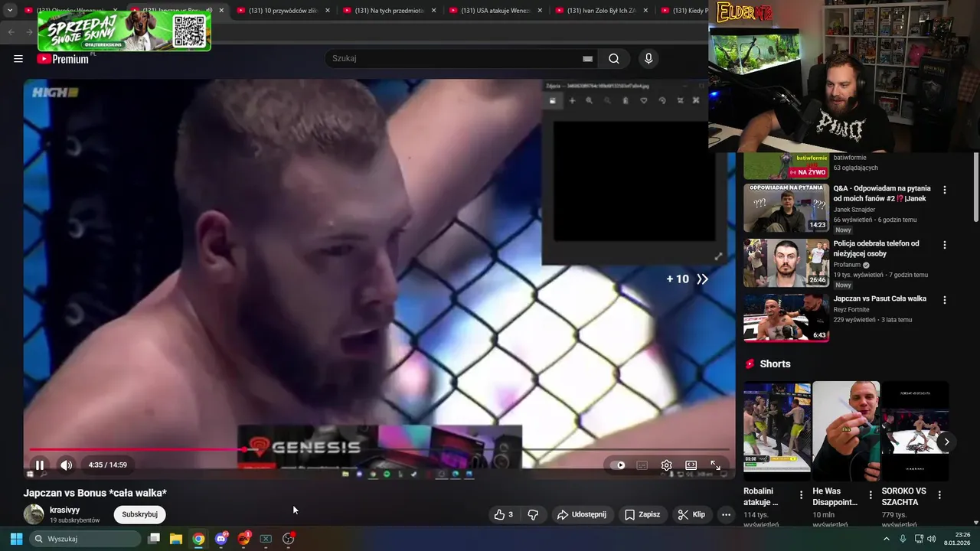Open the on-screen keyboard in search box

tap(587, 58)
